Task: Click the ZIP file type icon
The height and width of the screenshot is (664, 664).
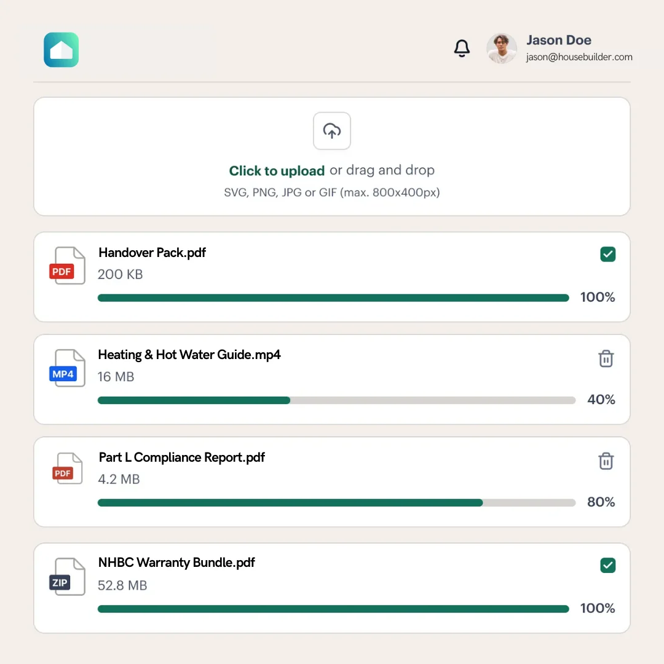Action: tap(66, 577)
